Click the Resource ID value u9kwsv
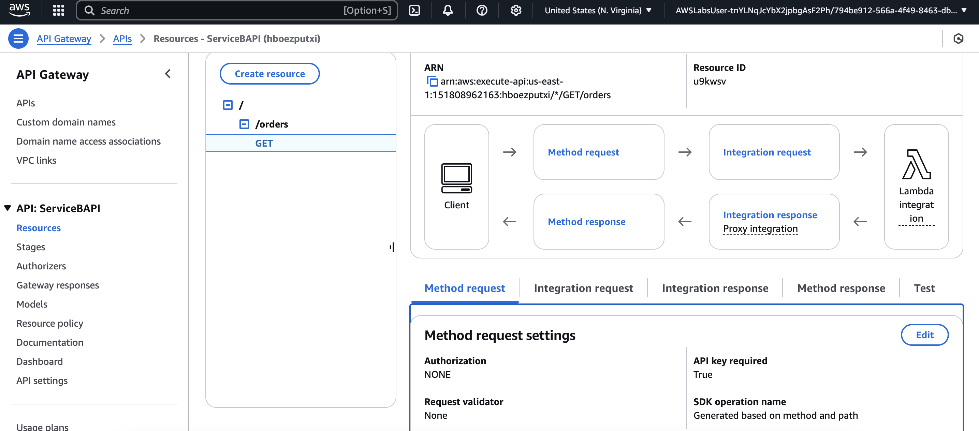Image resolution: width=979 pixels, height=431 pixels. pos(709,81)
